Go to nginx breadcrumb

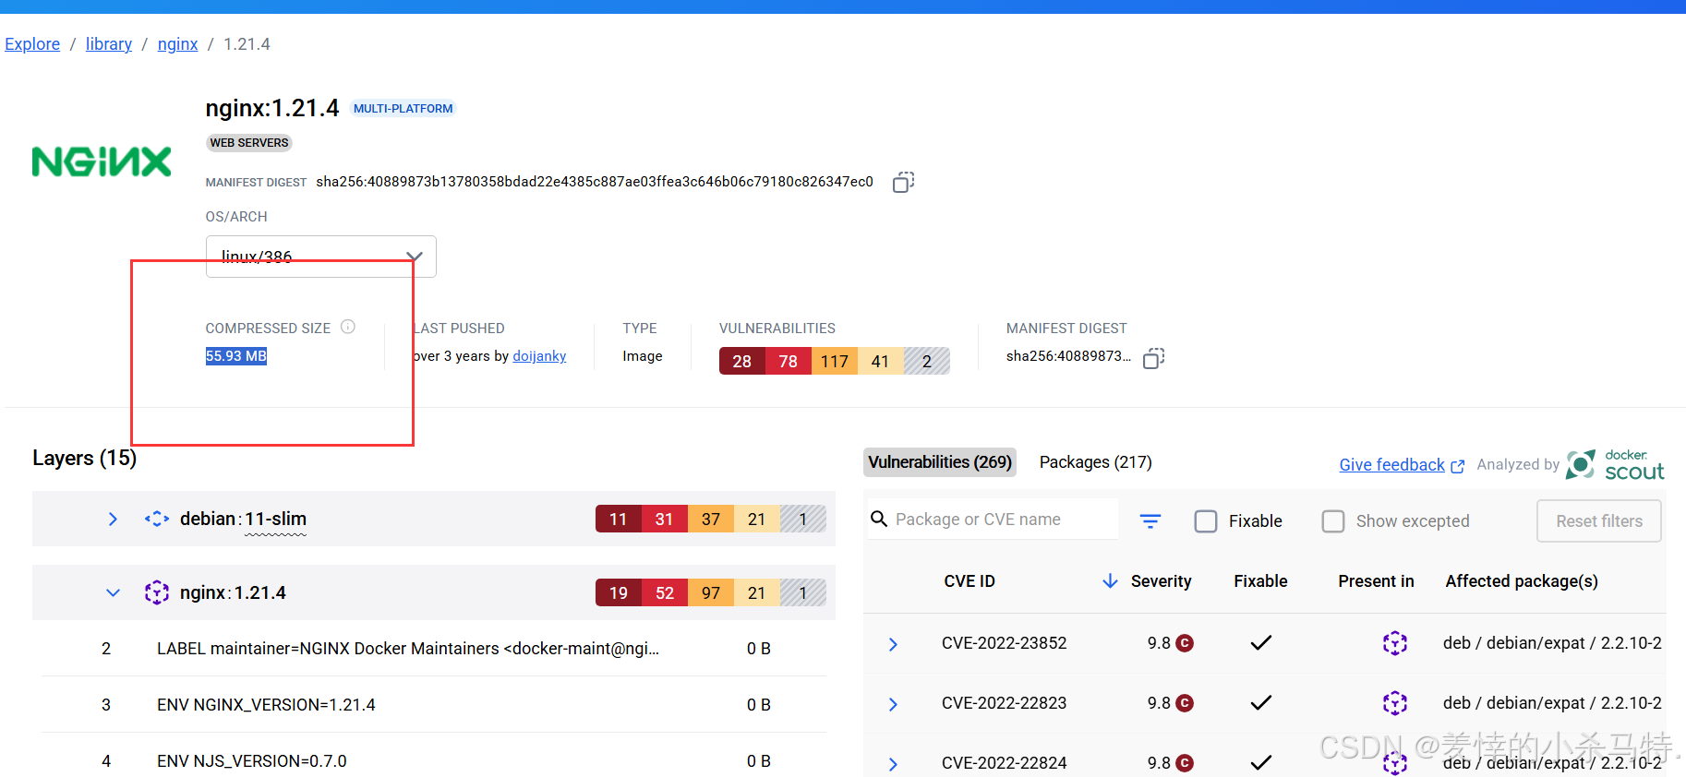pyautogui.click(x=178, y=44)
